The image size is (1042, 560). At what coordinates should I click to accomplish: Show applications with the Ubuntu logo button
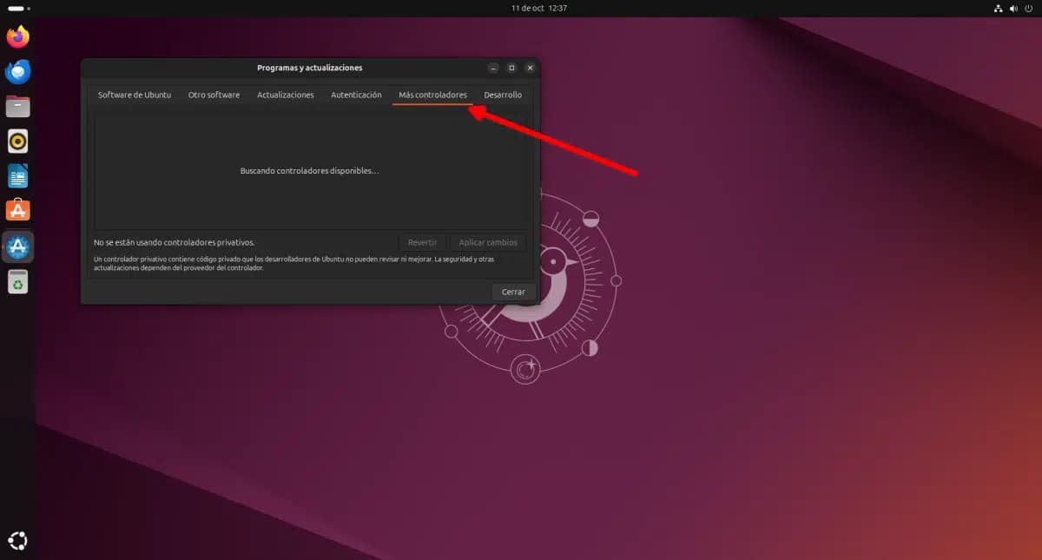[x=18, y=540]
